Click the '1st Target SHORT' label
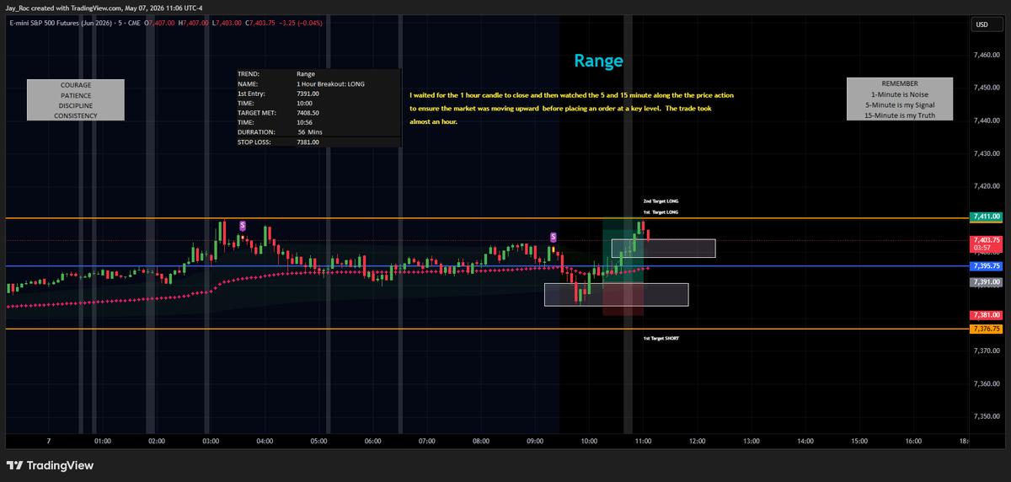The width and height of the screenshot is (1011, 482). [x=661, y=338]
